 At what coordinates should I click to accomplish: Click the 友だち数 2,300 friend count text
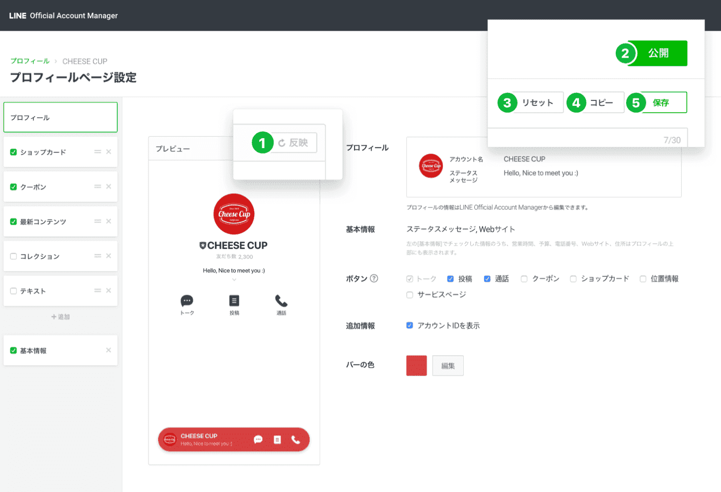(x=234, y=257)
